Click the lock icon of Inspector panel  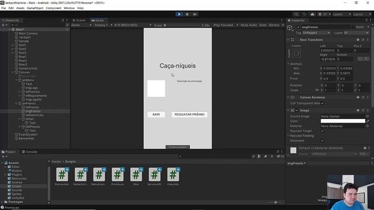[x=366, y=20]
